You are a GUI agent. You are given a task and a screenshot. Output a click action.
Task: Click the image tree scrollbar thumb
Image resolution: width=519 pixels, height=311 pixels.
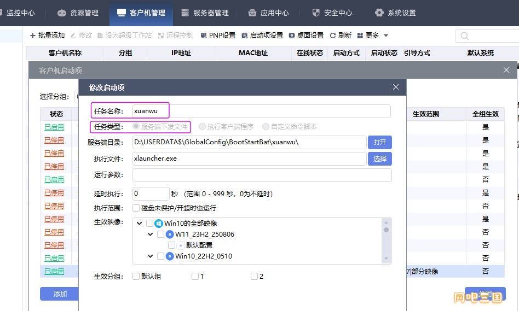tap(386, 230)
